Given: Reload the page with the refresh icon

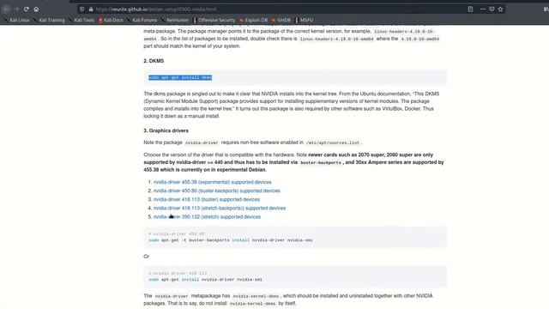Looking at the screenshot, I should coord(27,9).
